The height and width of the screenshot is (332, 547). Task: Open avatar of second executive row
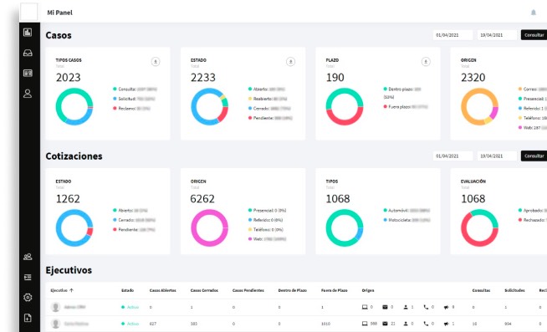click(x=55, y=324)
